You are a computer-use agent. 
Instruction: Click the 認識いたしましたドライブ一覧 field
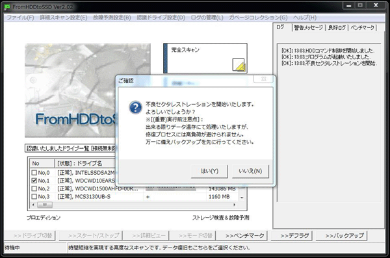click(70, 148)
